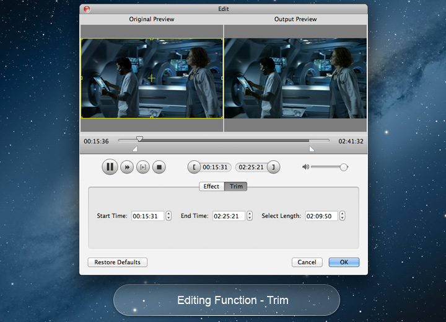This screenshot has width=446, height=322.
Task: Set trim start with left bracket button
Action: point(194,167)
